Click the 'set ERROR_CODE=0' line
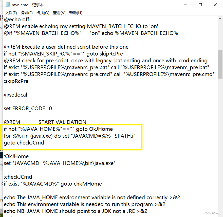The image size is (223, 217). click(28, 108)
